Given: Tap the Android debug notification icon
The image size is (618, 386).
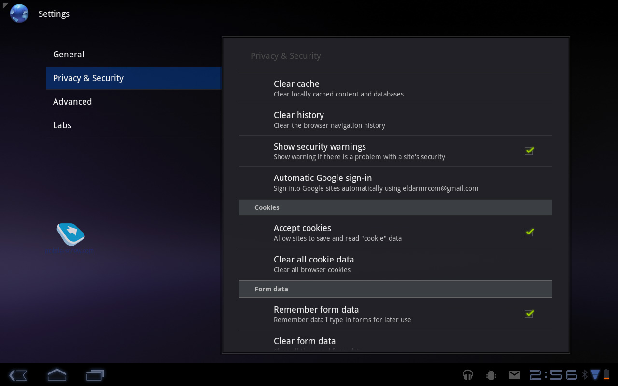Looking at the screenshot, I should pyautogui.click(x=492, y=375).
